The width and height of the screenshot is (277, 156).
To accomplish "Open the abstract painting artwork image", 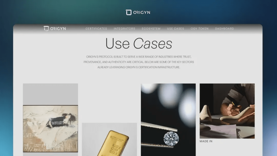I will pos(50,129).
